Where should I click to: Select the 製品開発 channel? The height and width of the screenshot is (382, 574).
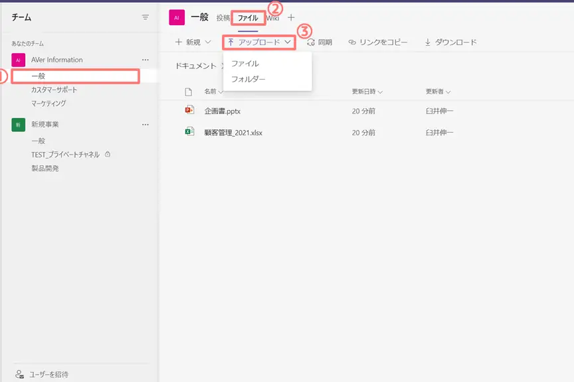pyautogui.click(x=47, y=168)
